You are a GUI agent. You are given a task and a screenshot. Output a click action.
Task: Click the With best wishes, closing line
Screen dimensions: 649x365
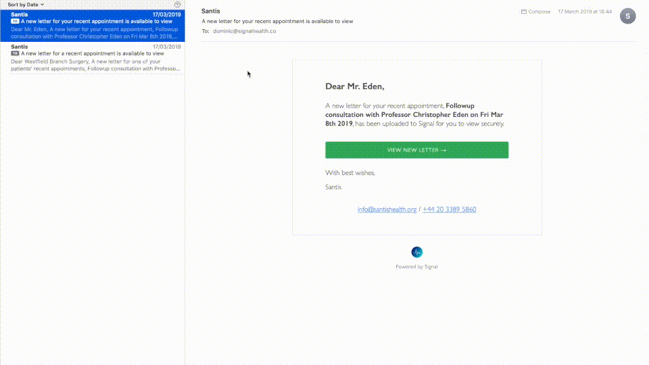[350, 173]
